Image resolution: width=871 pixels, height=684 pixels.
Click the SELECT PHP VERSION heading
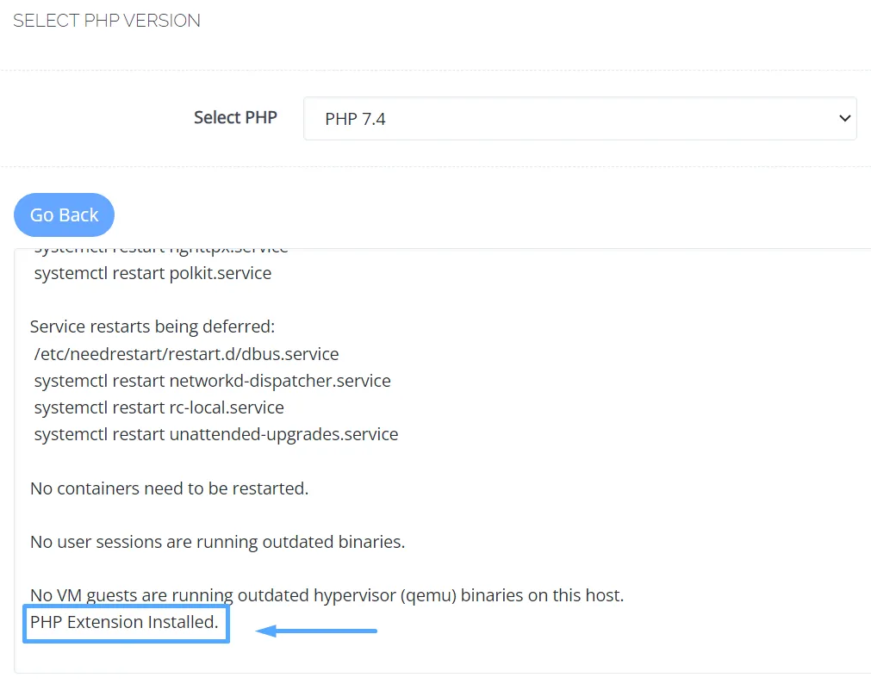(107, 21)
